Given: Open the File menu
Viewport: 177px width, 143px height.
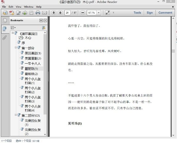Looking at the screenshot, I should coord(4,7).
